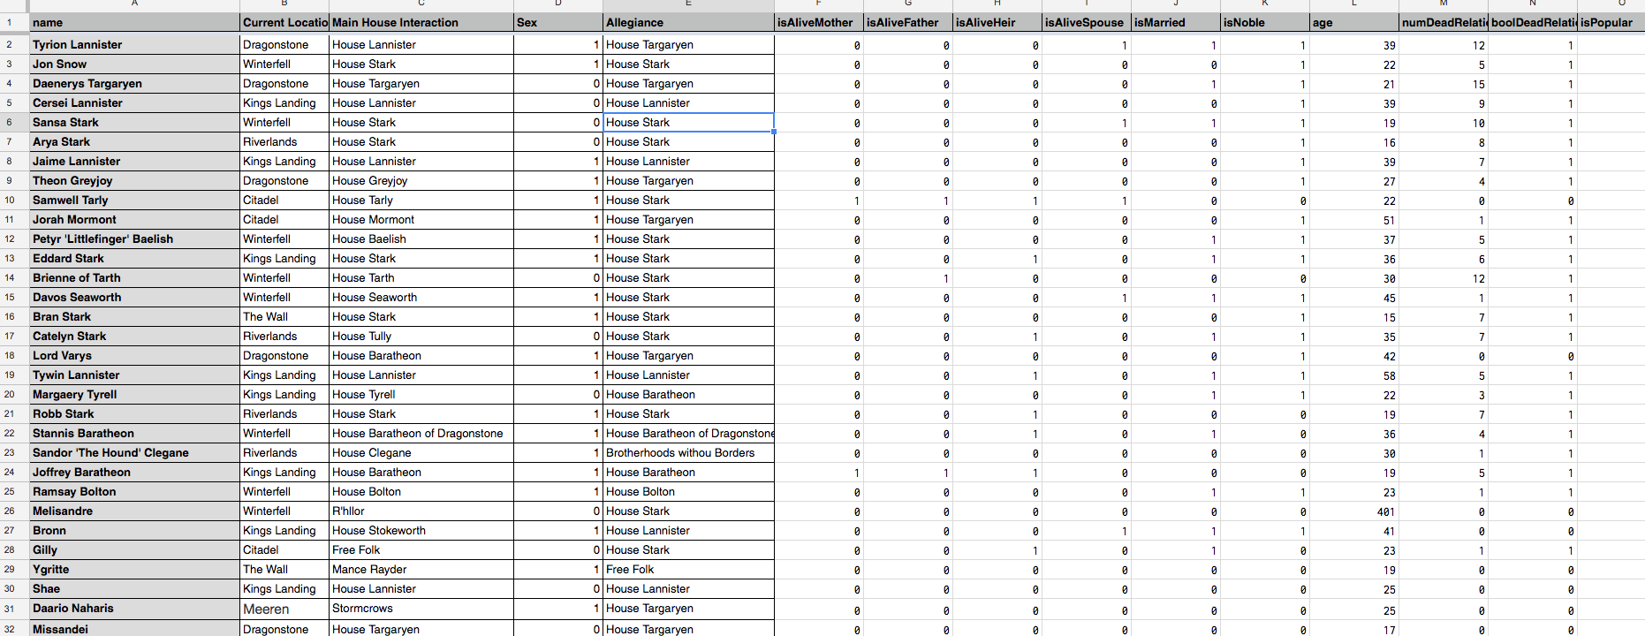Screen dimensions: 1645x636
Task: Click Jorah Mormont's age value 51
Action: click(x=1354, y=220)
